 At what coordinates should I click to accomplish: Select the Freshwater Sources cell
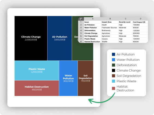coord(110,28)
